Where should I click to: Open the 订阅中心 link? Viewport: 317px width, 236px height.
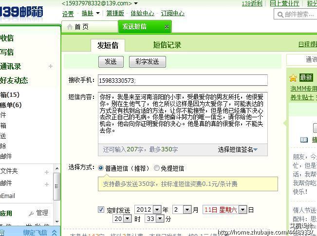(x=173, y=13)
